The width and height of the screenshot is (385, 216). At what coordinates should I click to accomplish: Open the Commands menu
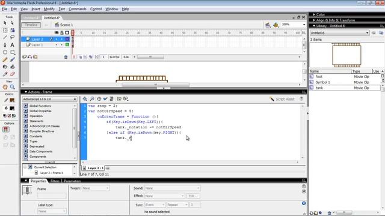pos(78,9)
